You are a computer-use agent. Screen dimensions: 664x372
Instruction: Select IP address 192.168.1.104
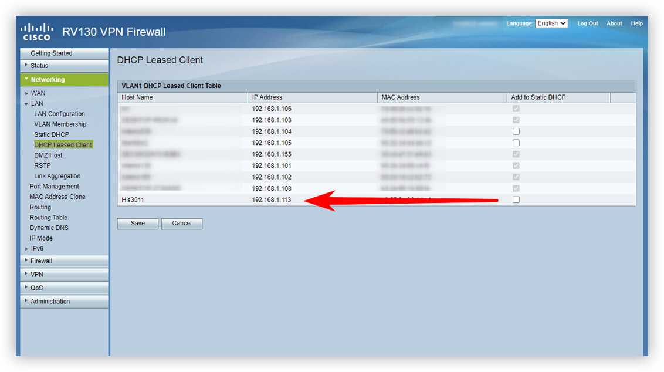[272, 132]
